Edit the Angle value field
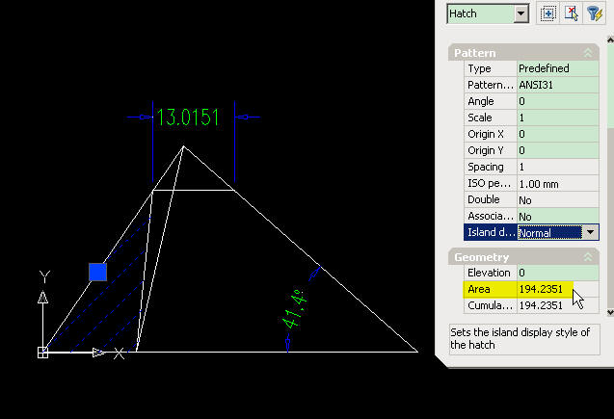614x419 pixels. [557, 101]
